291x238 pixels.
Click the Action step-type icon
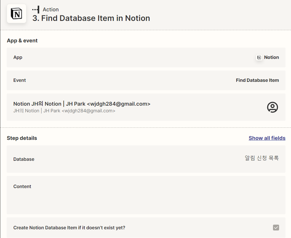click(36, 10)
